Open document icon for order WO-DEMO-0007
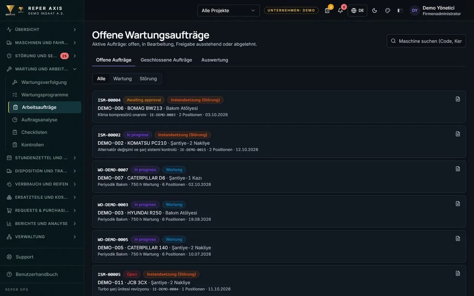The height and width of the screenshot is (296, 474). tap(458, 169)
